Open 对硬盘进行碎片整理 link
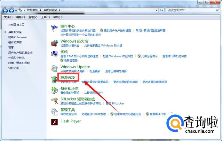Screen dimensions: 222x141 click(94, 114)
